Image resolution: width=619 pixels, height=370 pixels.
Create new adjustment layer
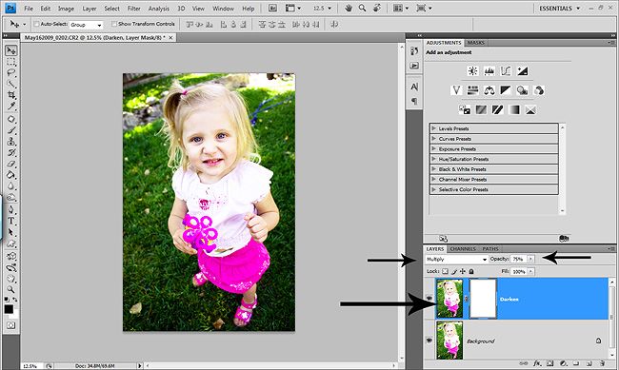point(564,363)
